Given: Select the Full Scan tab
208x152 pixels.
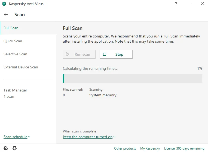Looking at the screenshot, I should (28, 28).
